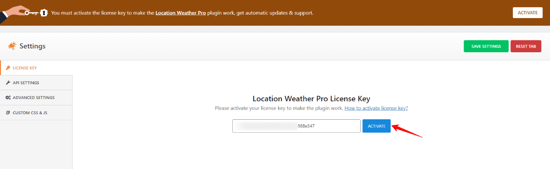550x169 pixels.
Task: Follow the Location Weather Pro banner link
Action: tap(181, 13)
